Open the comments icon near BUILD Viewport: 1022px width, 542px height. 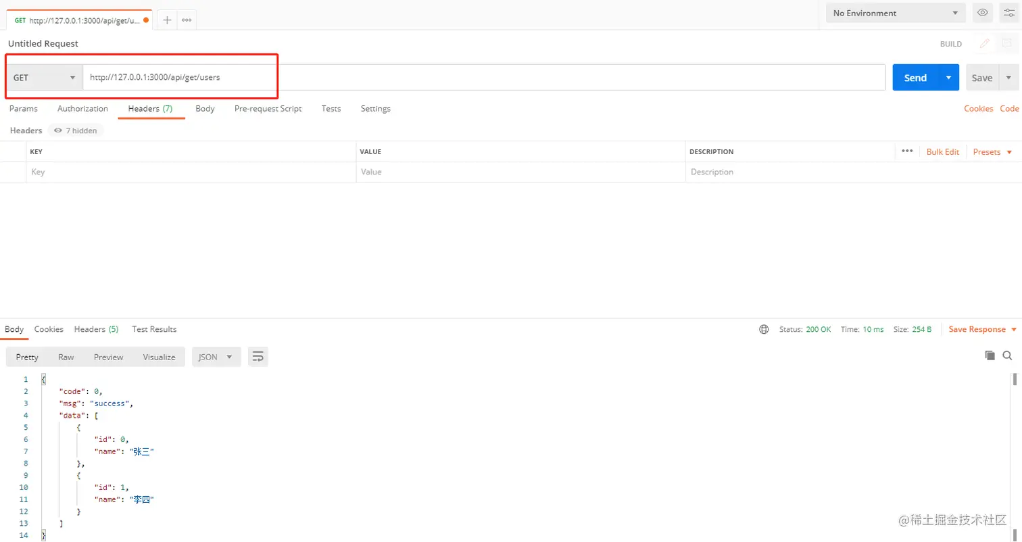click(x=1006, y=43)
